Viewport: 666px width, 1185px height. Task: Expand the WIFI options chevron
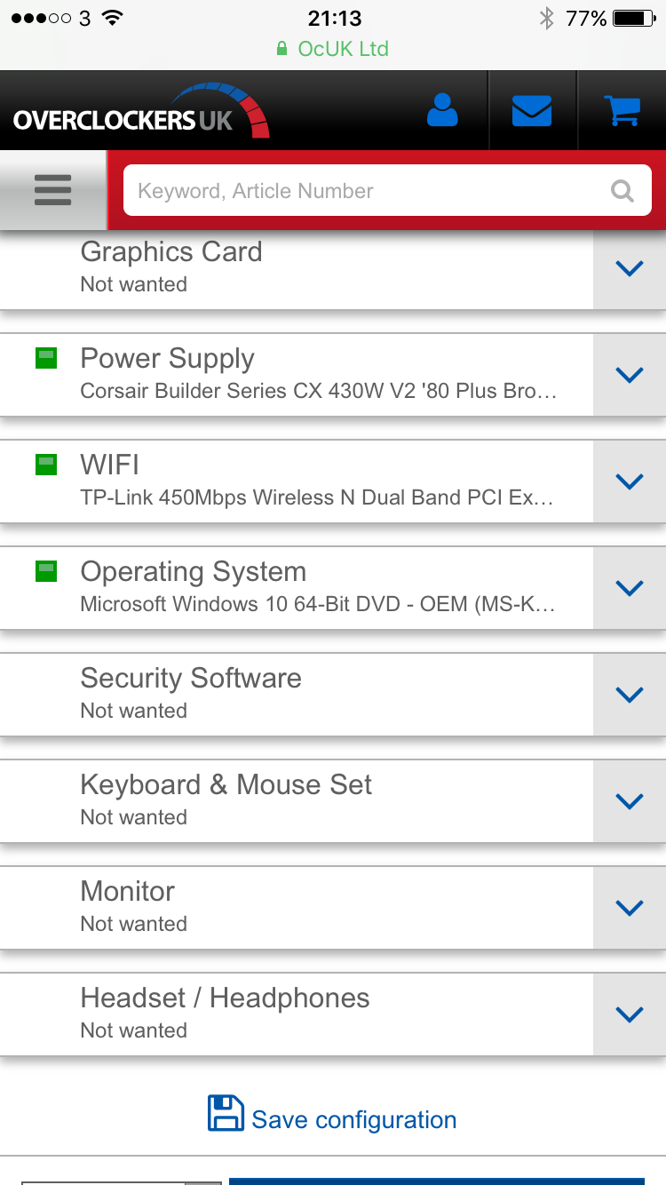click(629, 481)
